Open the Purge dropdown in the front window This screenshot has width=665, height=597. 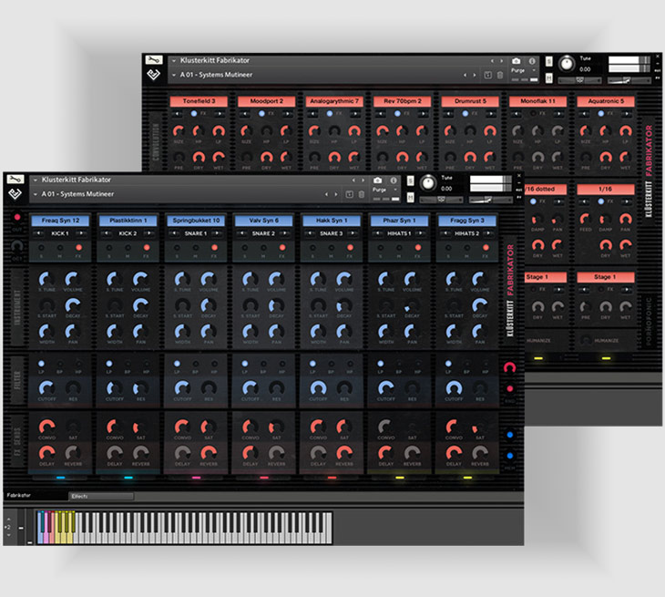(385, 190)
